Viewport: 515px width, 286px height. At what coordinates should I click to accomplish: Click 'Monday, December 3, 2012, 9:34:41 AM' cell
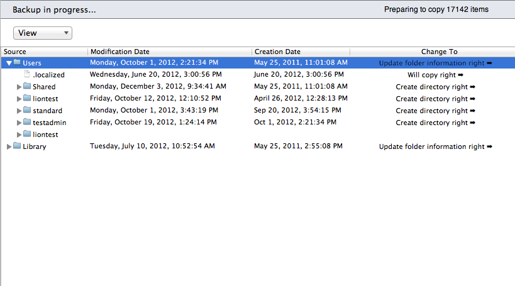(158, 86)
